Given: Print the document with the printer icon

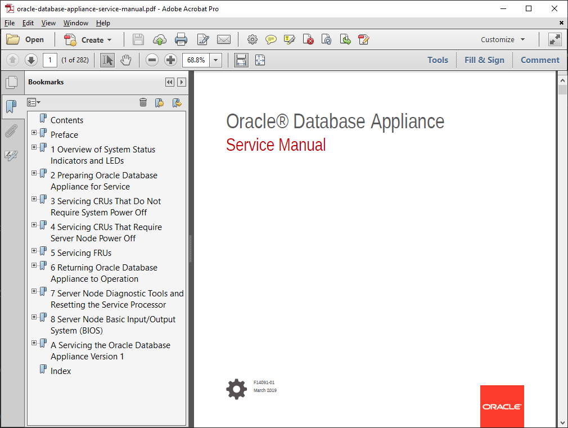Looking at the screenshot, I should click(x=181, y=39).
